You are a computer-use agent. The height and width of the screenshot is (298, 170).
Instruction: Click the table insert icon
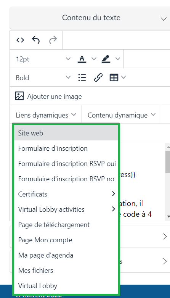click(x=114, y=77)
